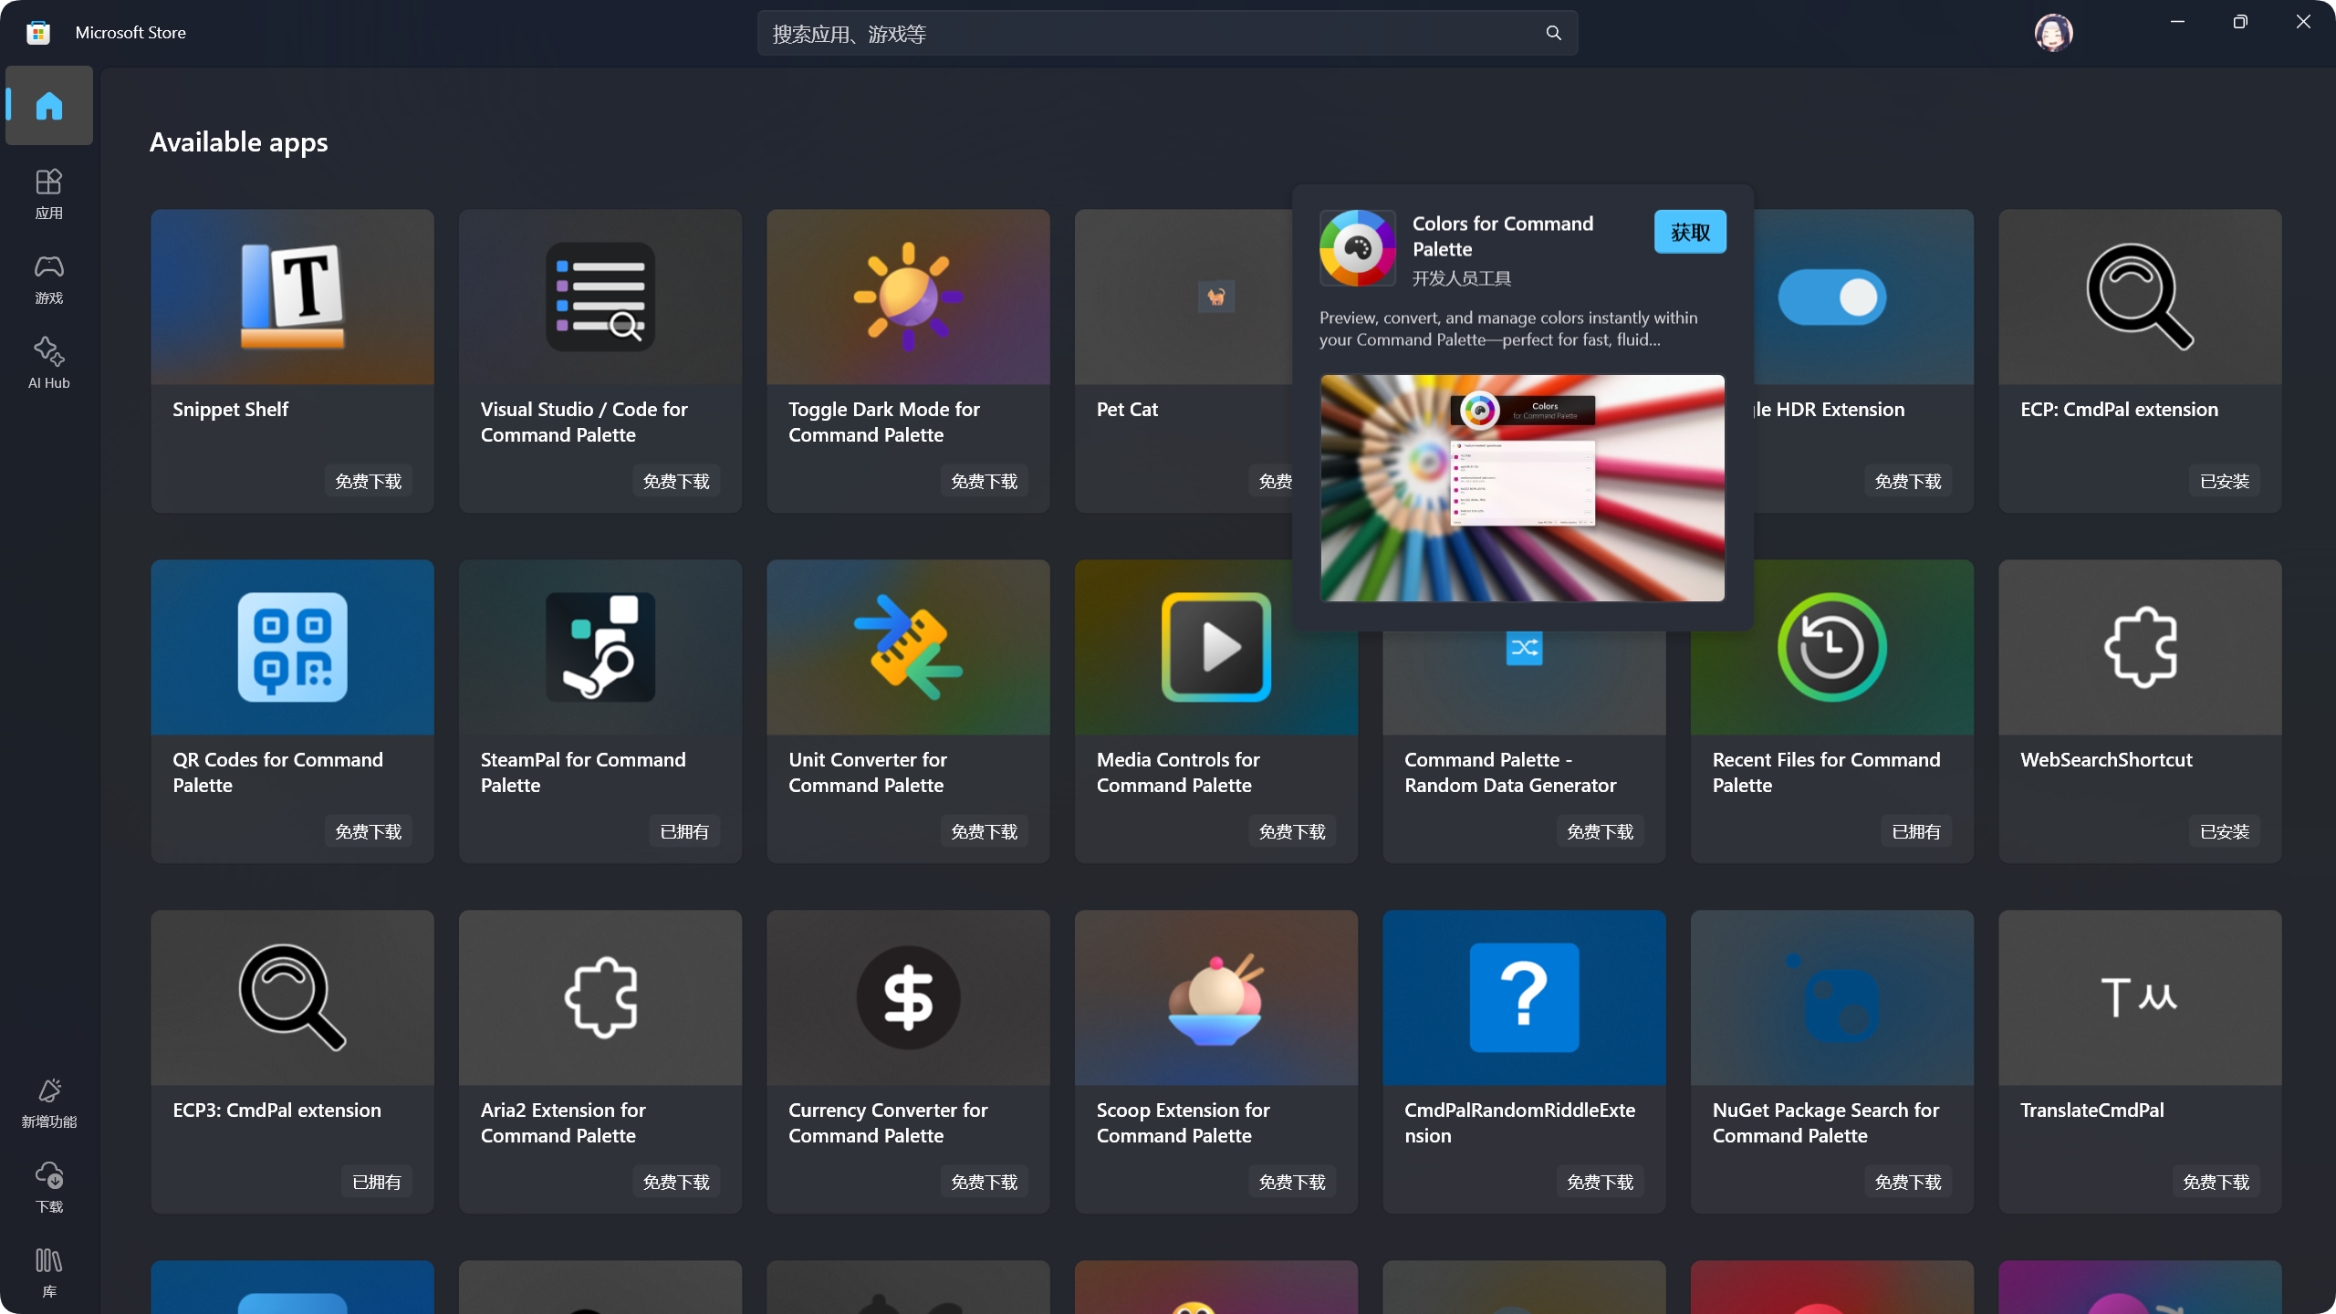Image resolution: width=2336 pixels, height=1314 pixels.
Task: Click the user profile avatar
Action: pos(2053,34)
